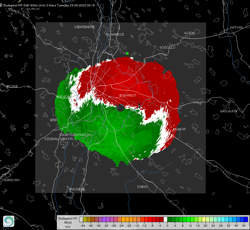Click the ASZOD town label
Viewport: 250px width, 230px height.
click(x=189, y=33)
